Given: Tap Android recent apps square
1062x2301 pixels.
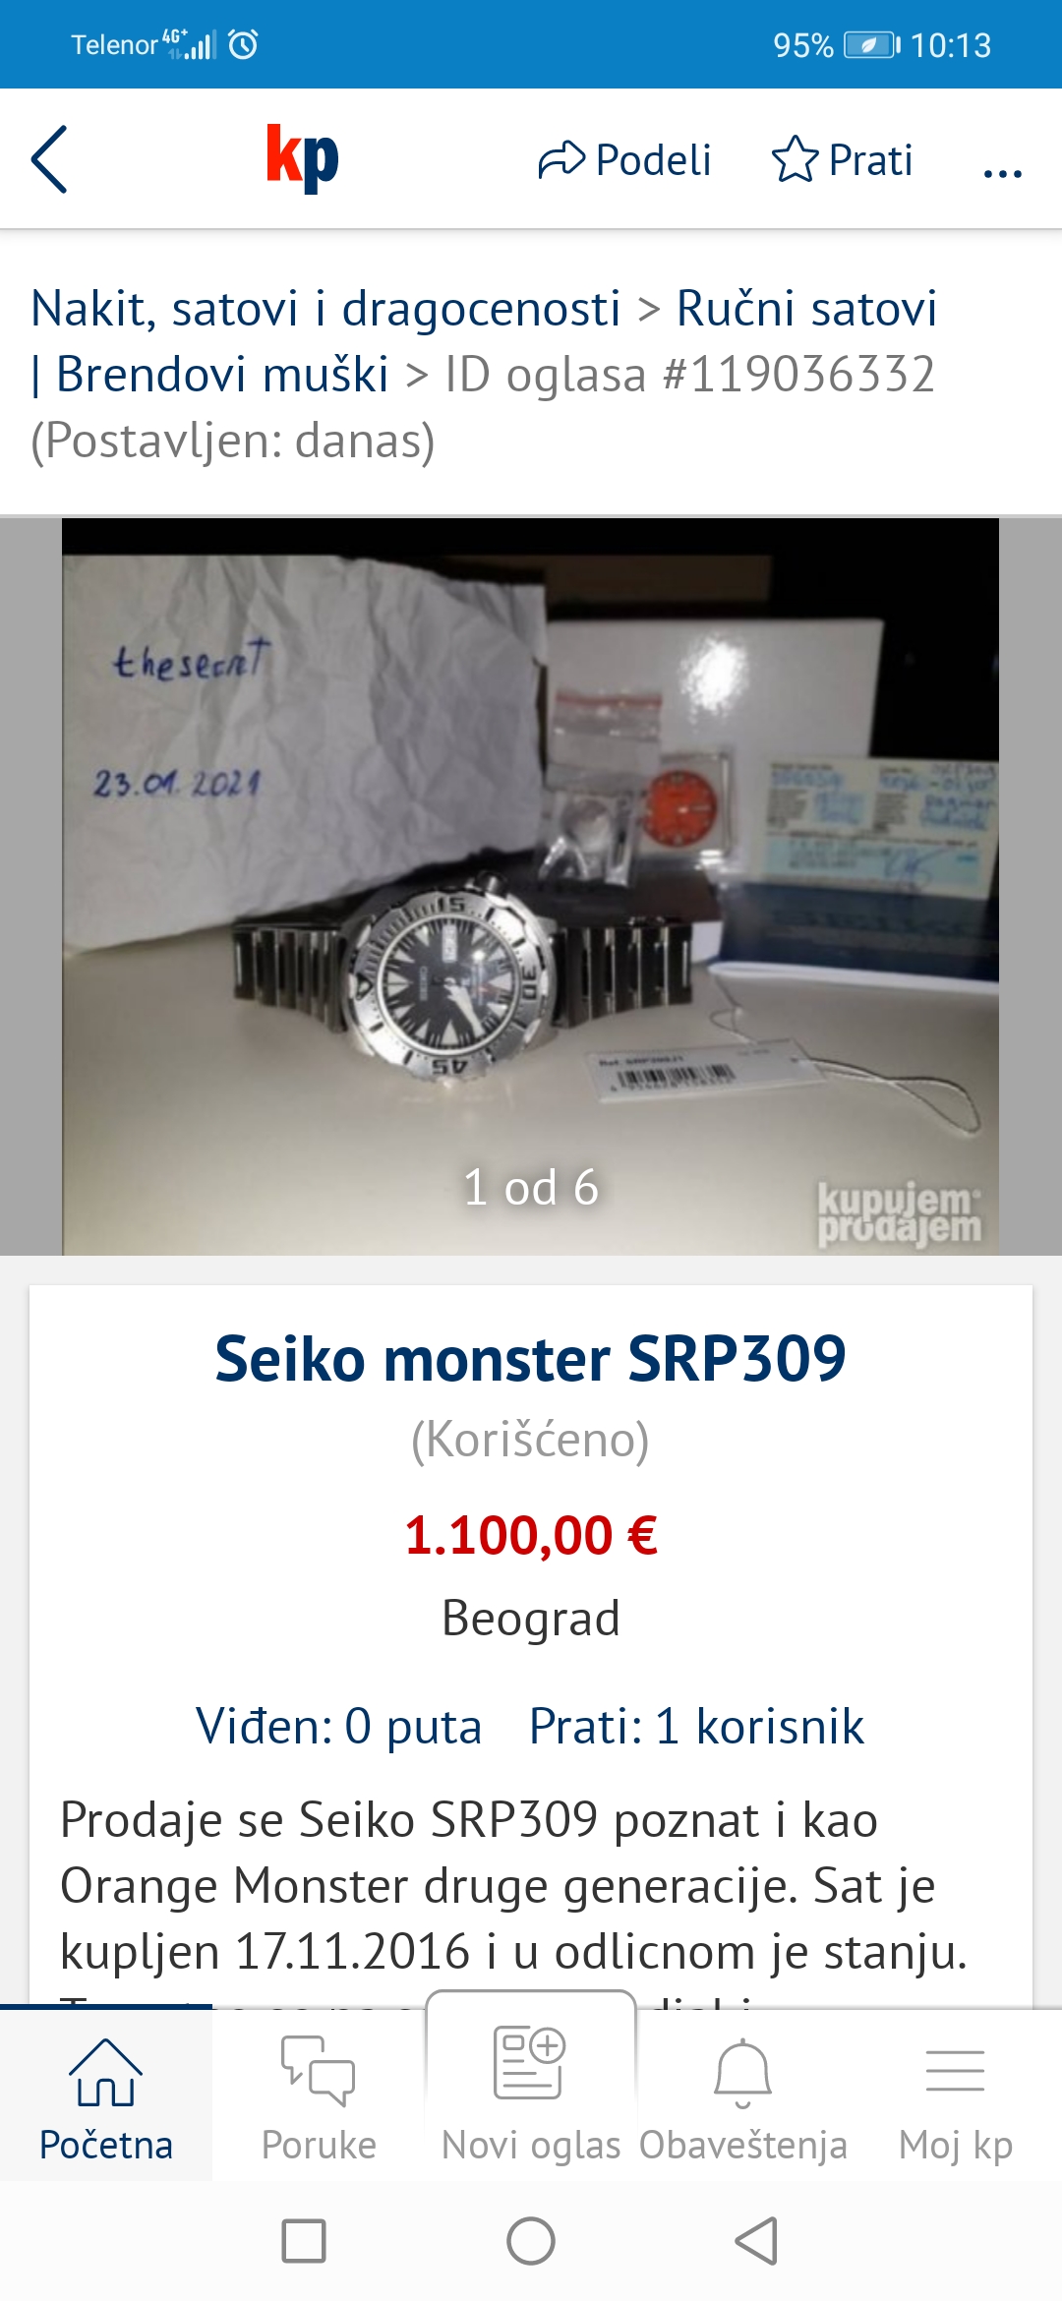Looking at the screenshot, I should click(304, 2241).
